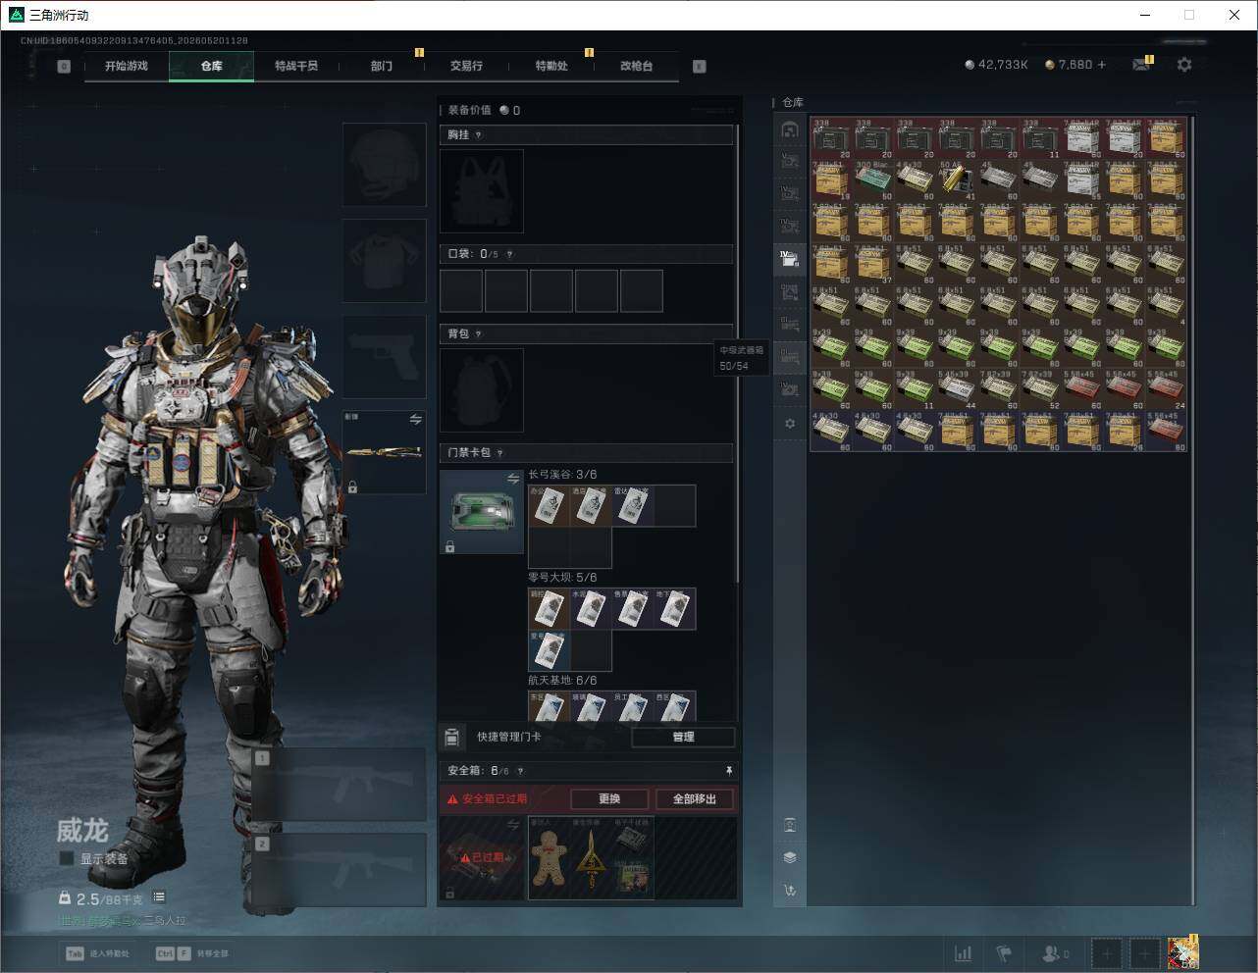
Task: Go to the 交易行 tab
Action: tap(466, 66)
